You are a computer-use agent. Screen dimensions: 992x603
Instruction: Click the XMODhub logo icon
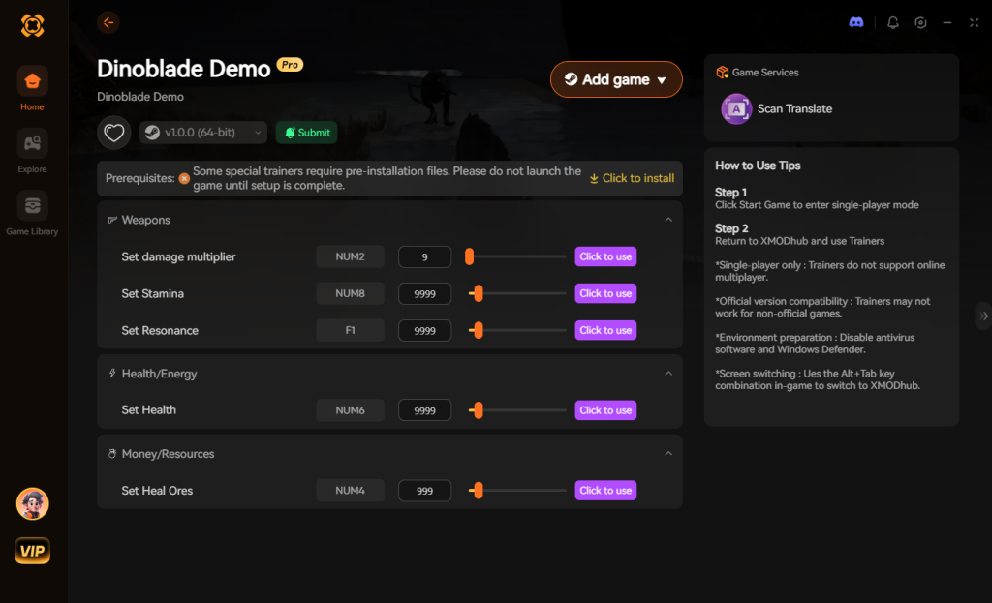click(32, 25)
